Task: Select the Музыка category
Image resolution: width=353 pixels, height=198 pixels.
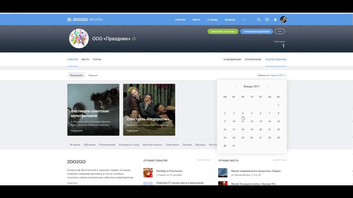Action: [x=200, y=145]
